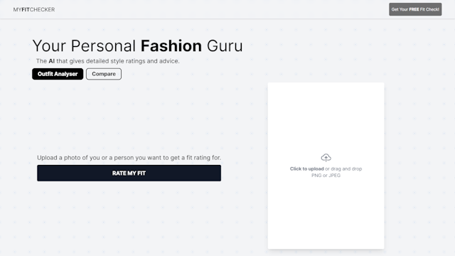This screenshot has width=455, height=256.
Task: Click the 'Click to upload' text
Action: coord(306,169)
